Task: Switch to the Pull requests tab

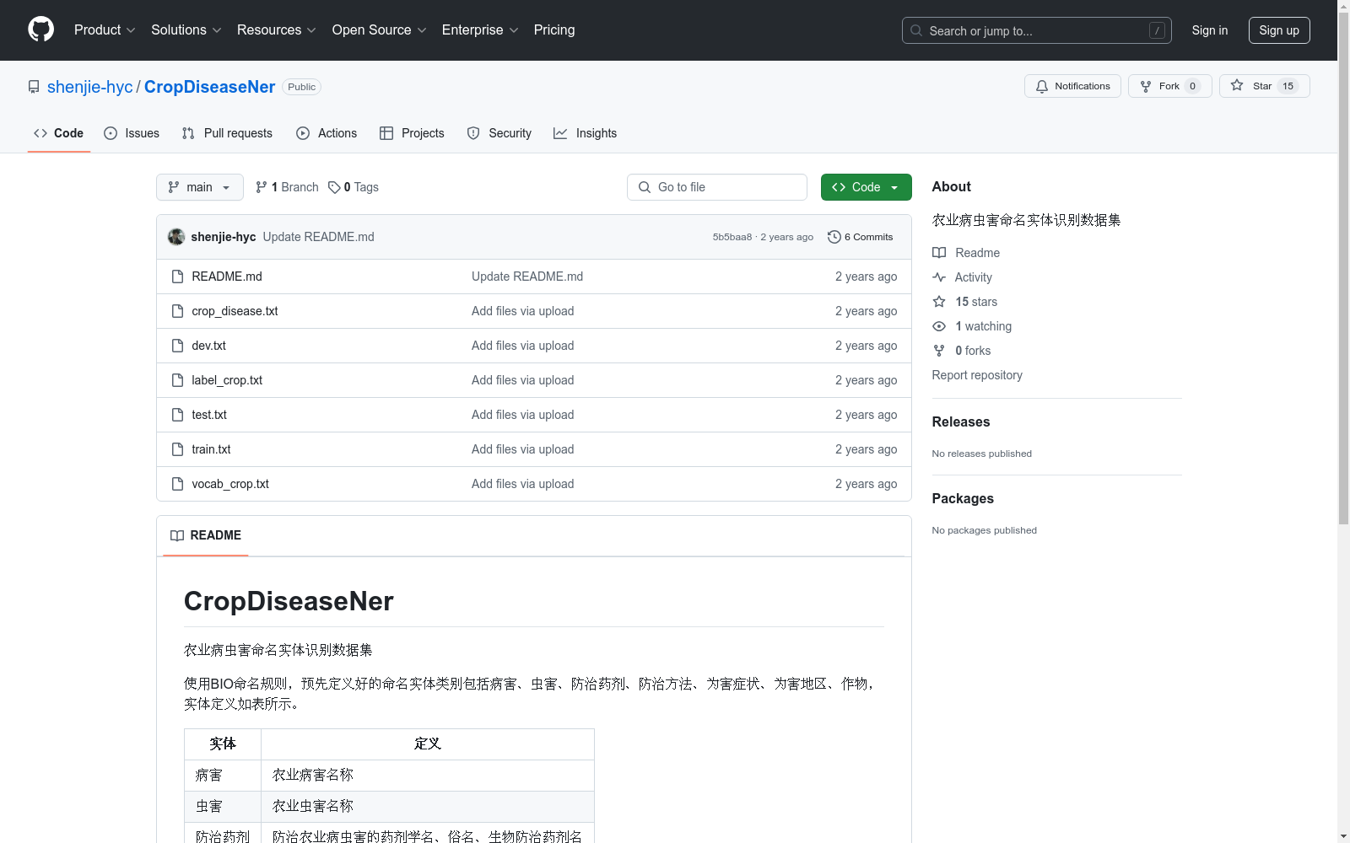Action: tap(227, 133)
